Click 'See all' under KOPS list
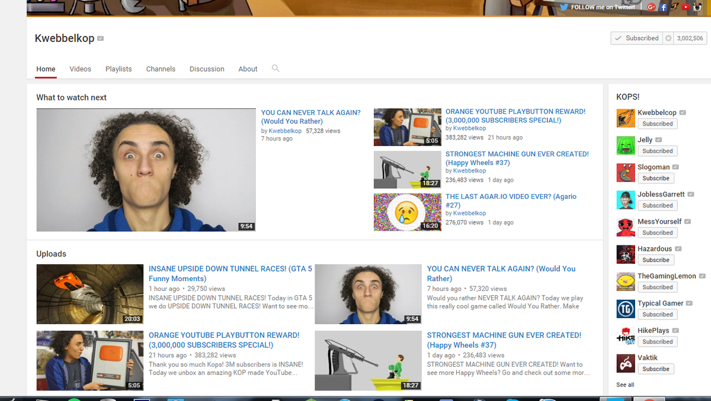Image resolution: width=711 pixels, height=401 pixels. pyautogui.click(x=625, y=384)
